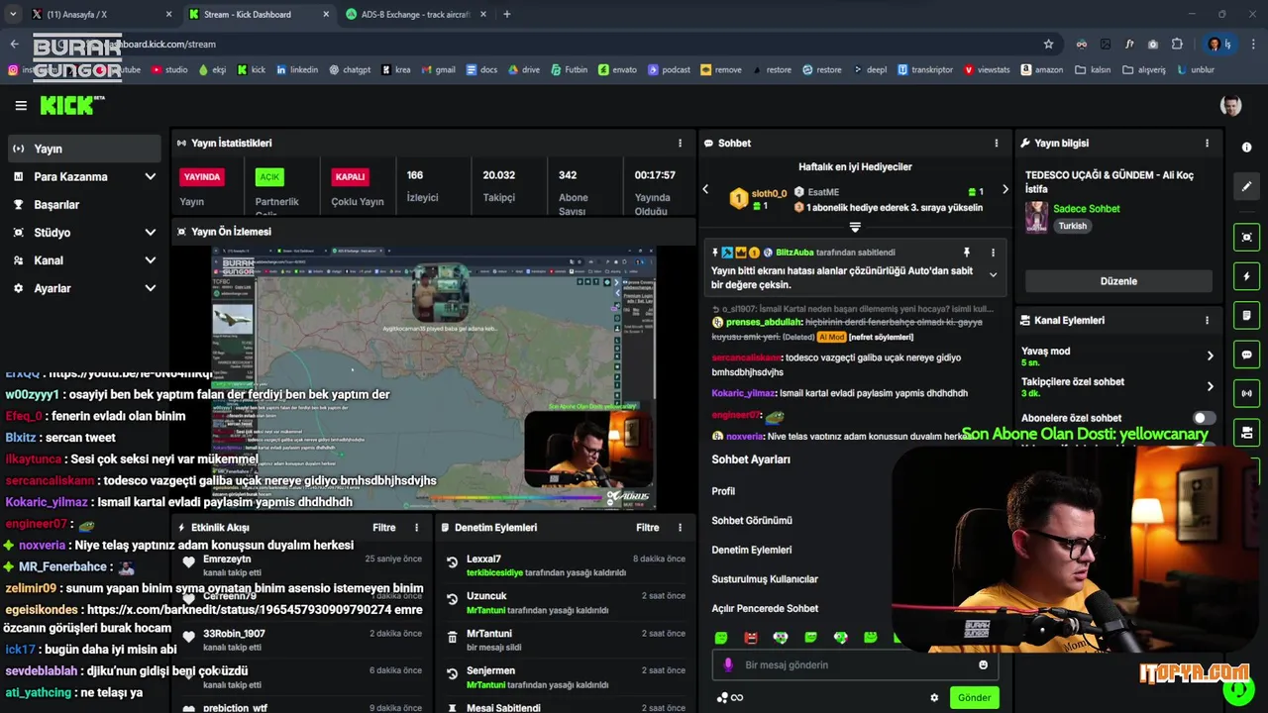This screenshot has width=1268, height=713.
Task: Open a new browser tab
Action: click(x=507, y=15)
